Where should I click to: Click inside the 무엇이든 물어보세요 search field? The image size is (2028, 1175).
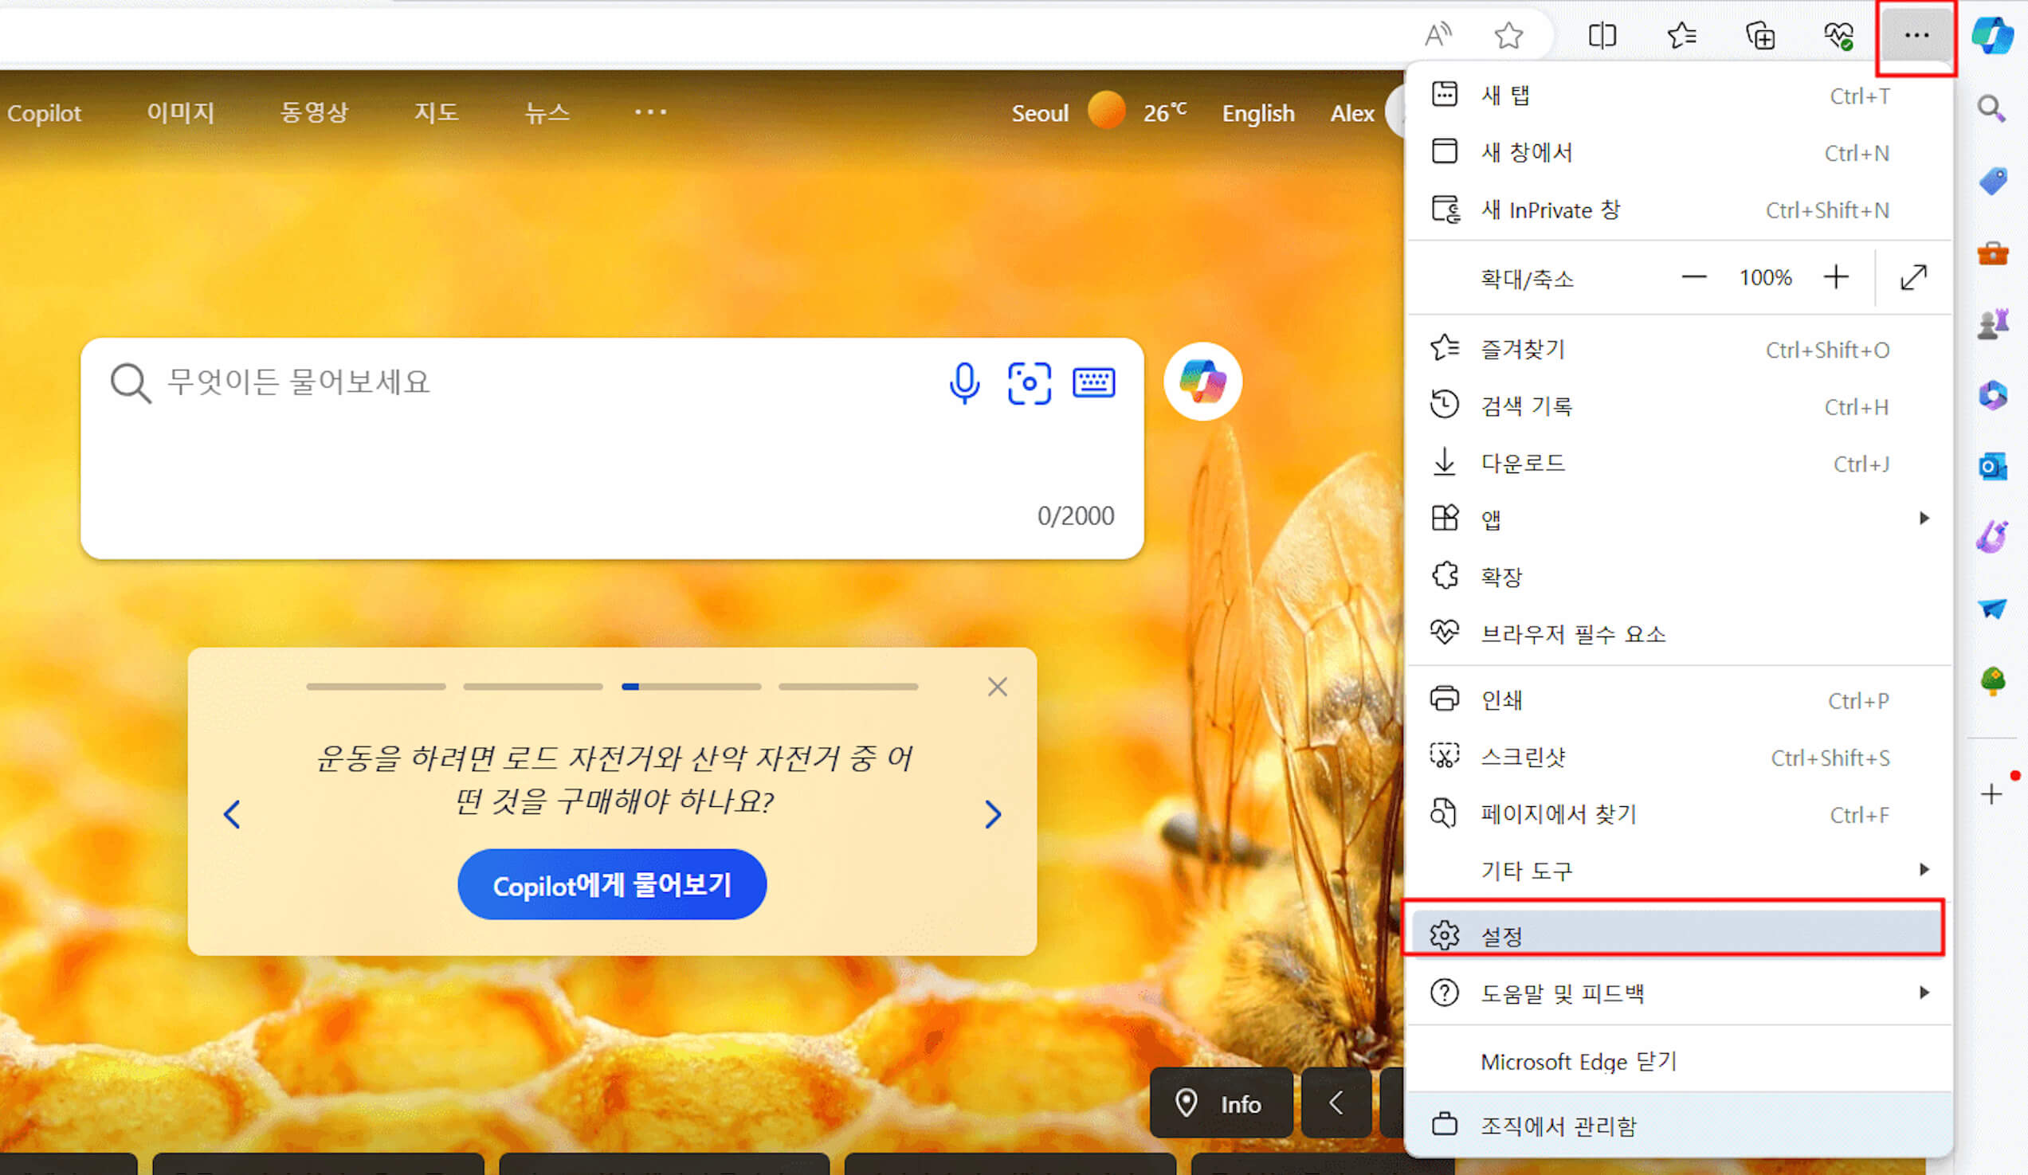483,383
